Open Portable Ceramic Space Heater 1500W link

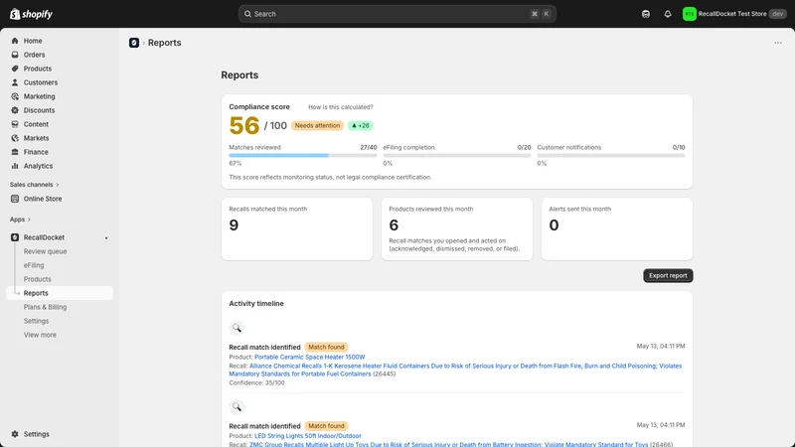tap(309, 357)
